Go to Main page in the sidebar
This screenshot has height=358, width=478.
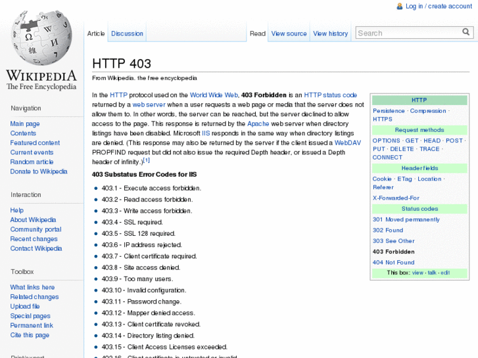pos(25,123)
